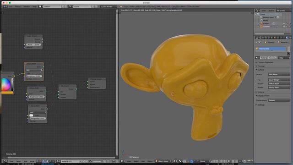Open the Properties editor type icon
The height and width of the screenshot is (165, 293).
point(257,38)
